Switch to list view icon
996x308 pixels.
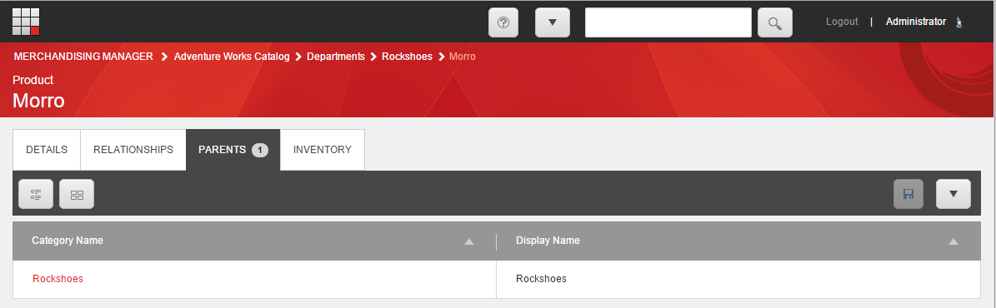(36, 194)
